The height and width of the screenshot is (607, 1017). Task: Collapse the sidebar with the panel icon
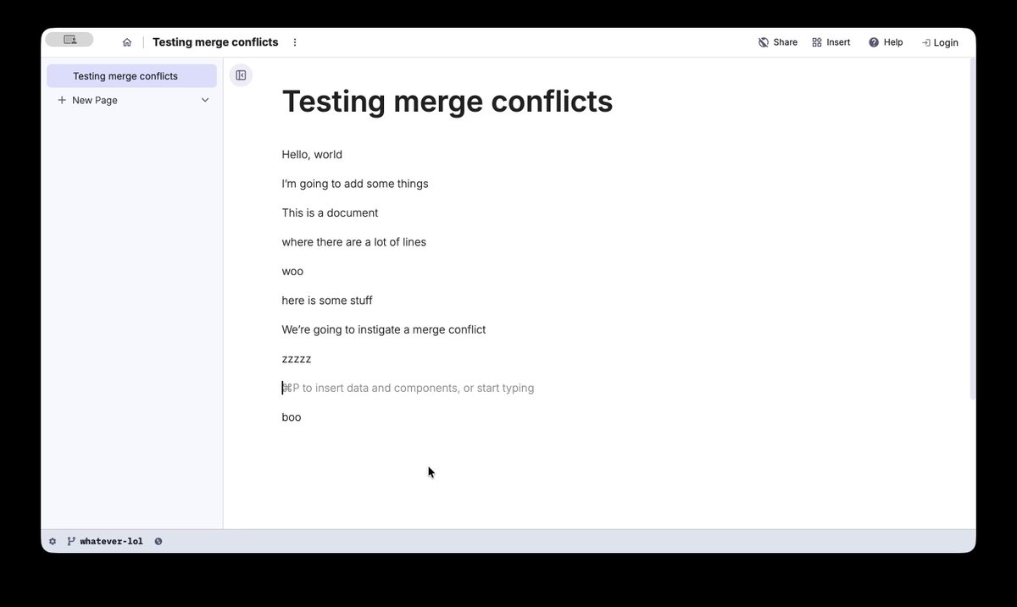241,75
